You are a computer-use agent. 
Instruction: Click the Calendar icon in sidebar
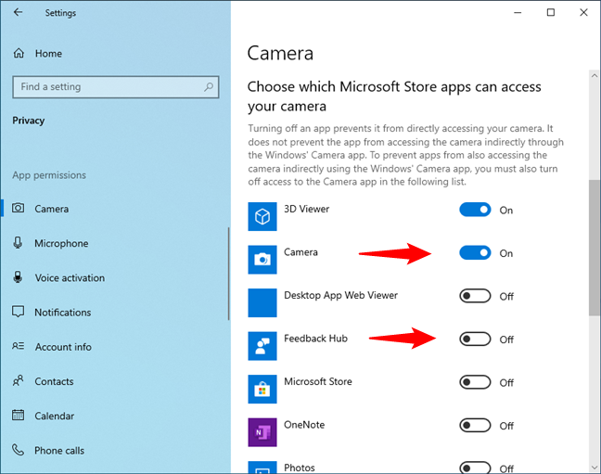(18, 415)
